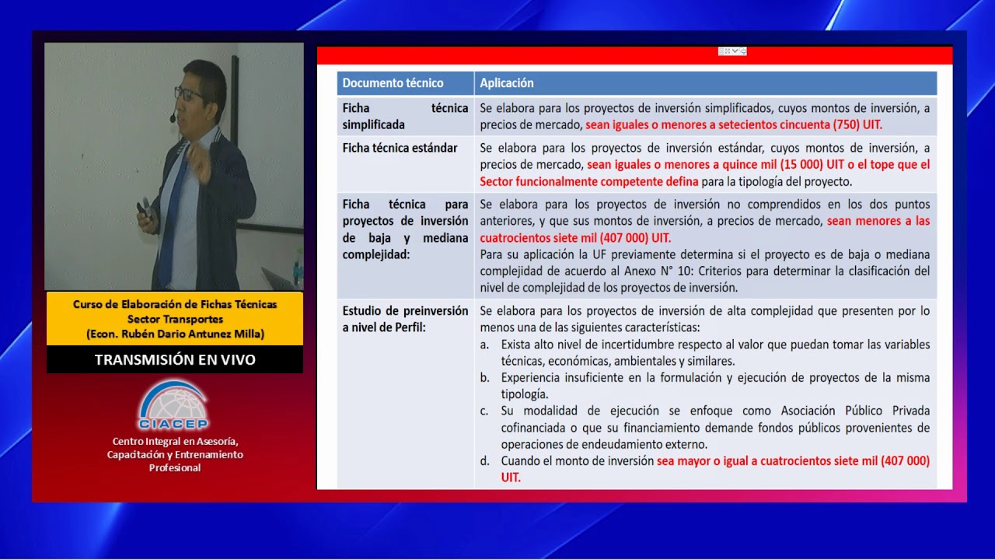Click red text "sean menores a las"
995x560 pixels.
878,221
